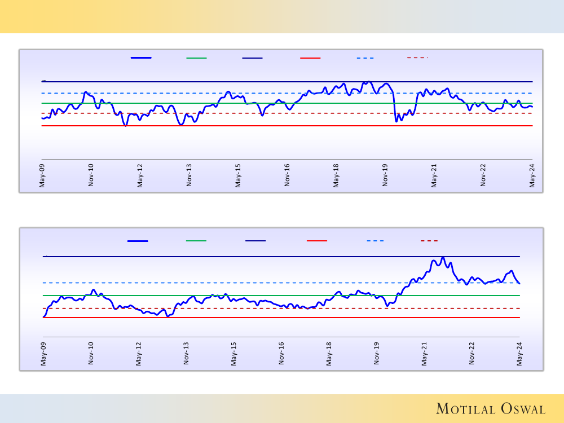Click the dashed red legend marker in top chart
564x423 pixels.
(x=417, y=58)
